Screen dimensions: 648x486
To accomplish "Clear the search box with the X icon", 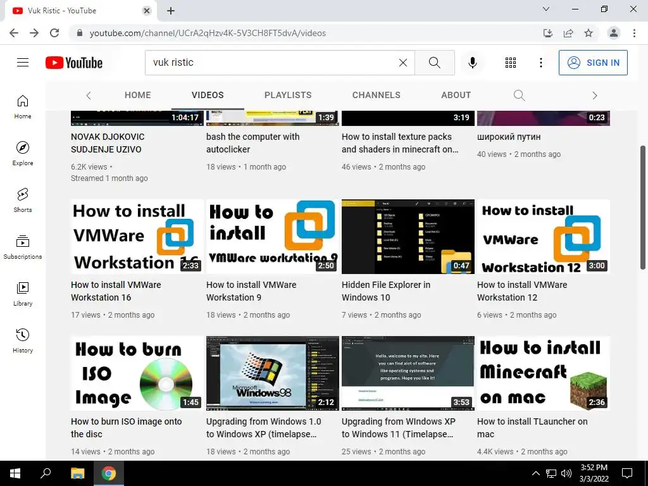I will coord(403,63).
